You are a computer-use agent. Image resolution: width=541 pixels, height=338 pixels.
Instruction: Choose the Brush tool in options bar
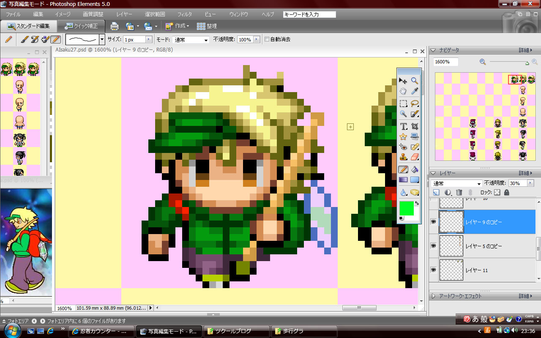[25, 40]
